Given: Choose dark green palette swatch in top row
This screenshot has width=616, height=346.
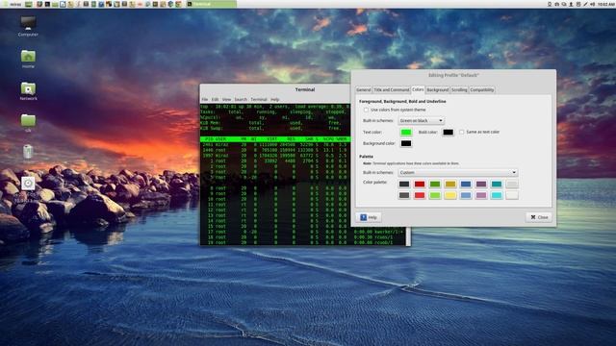Looking at the screenshot, I should (435, 184).
